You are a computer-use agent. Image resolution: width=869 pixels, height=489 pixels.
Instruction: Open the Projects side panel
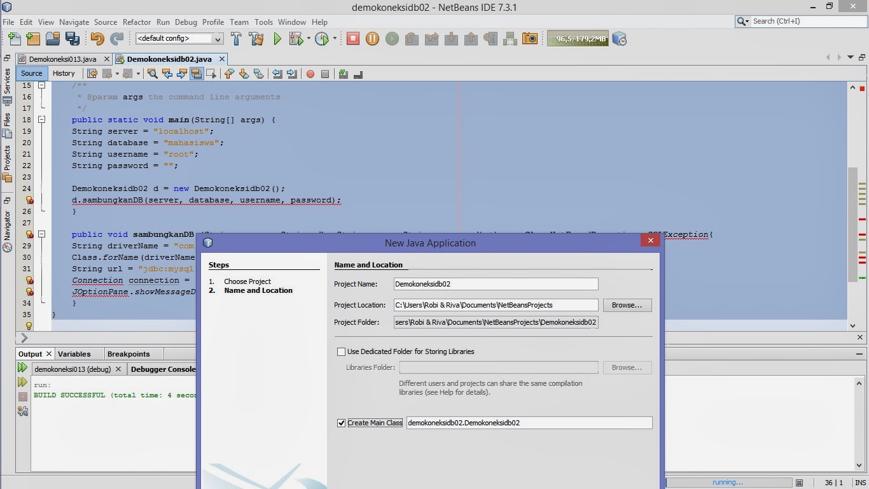point(7,163)
